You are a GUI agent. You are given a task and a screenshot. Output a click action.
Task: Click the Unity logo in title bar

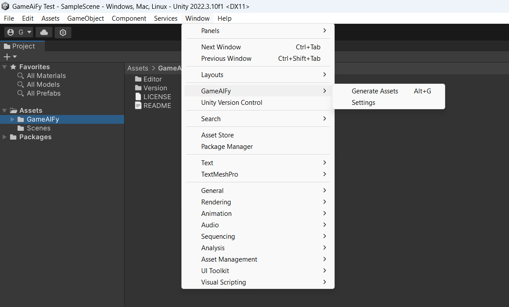(x=5, y=6)
